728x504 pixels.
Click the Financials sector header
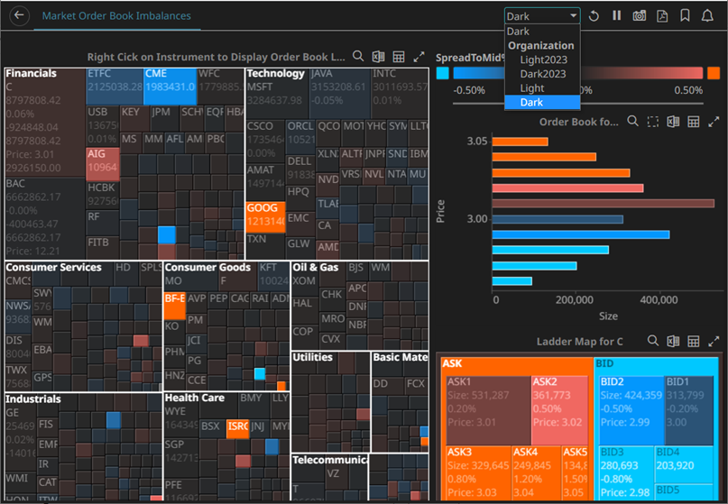31,73
